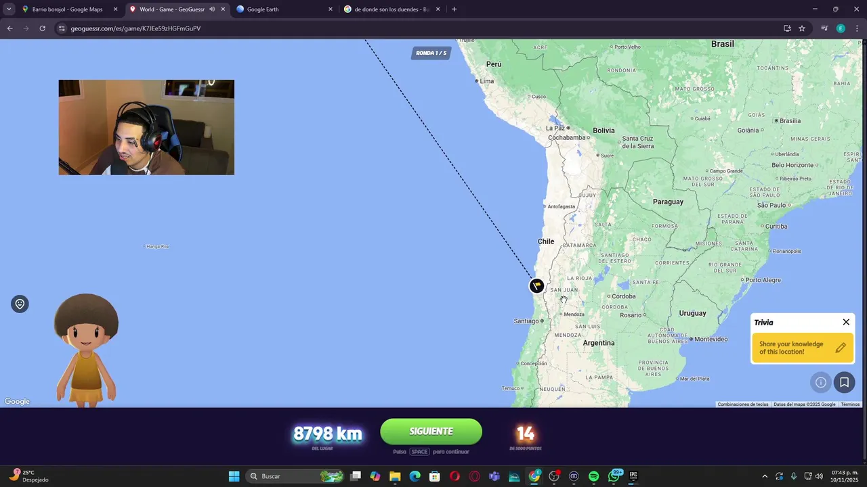Viewport: 867px width, 487px height.
Task: Click the 8798 km distance result
Action: (x=327, y=434)
